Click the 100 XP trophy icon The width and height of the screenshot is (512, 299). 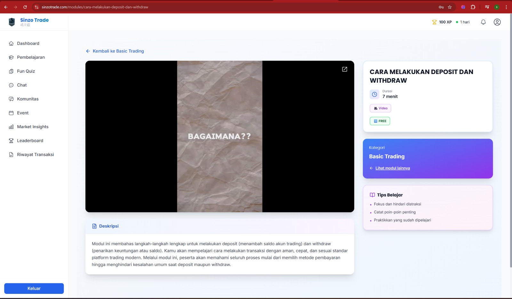434,22
